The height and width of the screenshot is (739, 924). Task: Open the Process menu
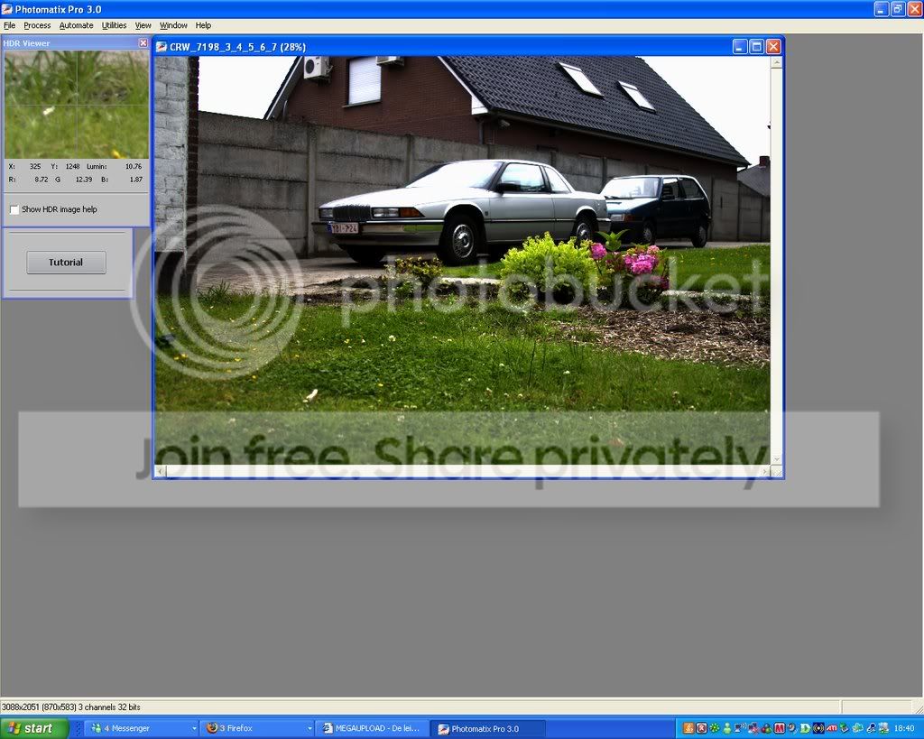tap(37, 25)
